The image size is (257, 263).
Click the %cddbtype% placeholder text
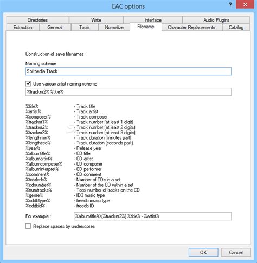(x=37, y=200)
